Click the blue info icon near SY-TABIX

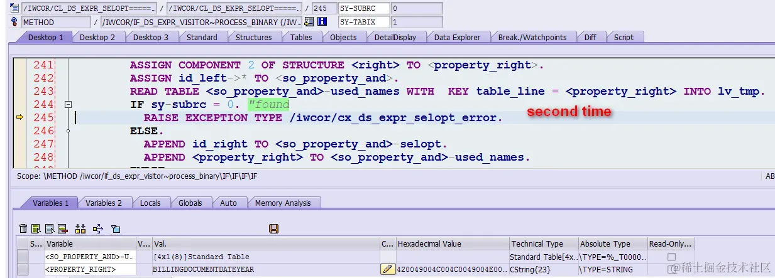click(x=322, y=22)
